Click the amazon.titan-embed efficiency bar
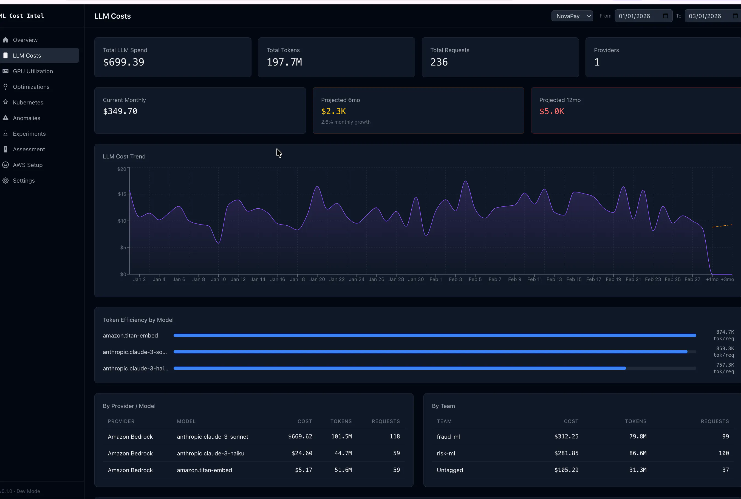 click(x=435, y=335)
